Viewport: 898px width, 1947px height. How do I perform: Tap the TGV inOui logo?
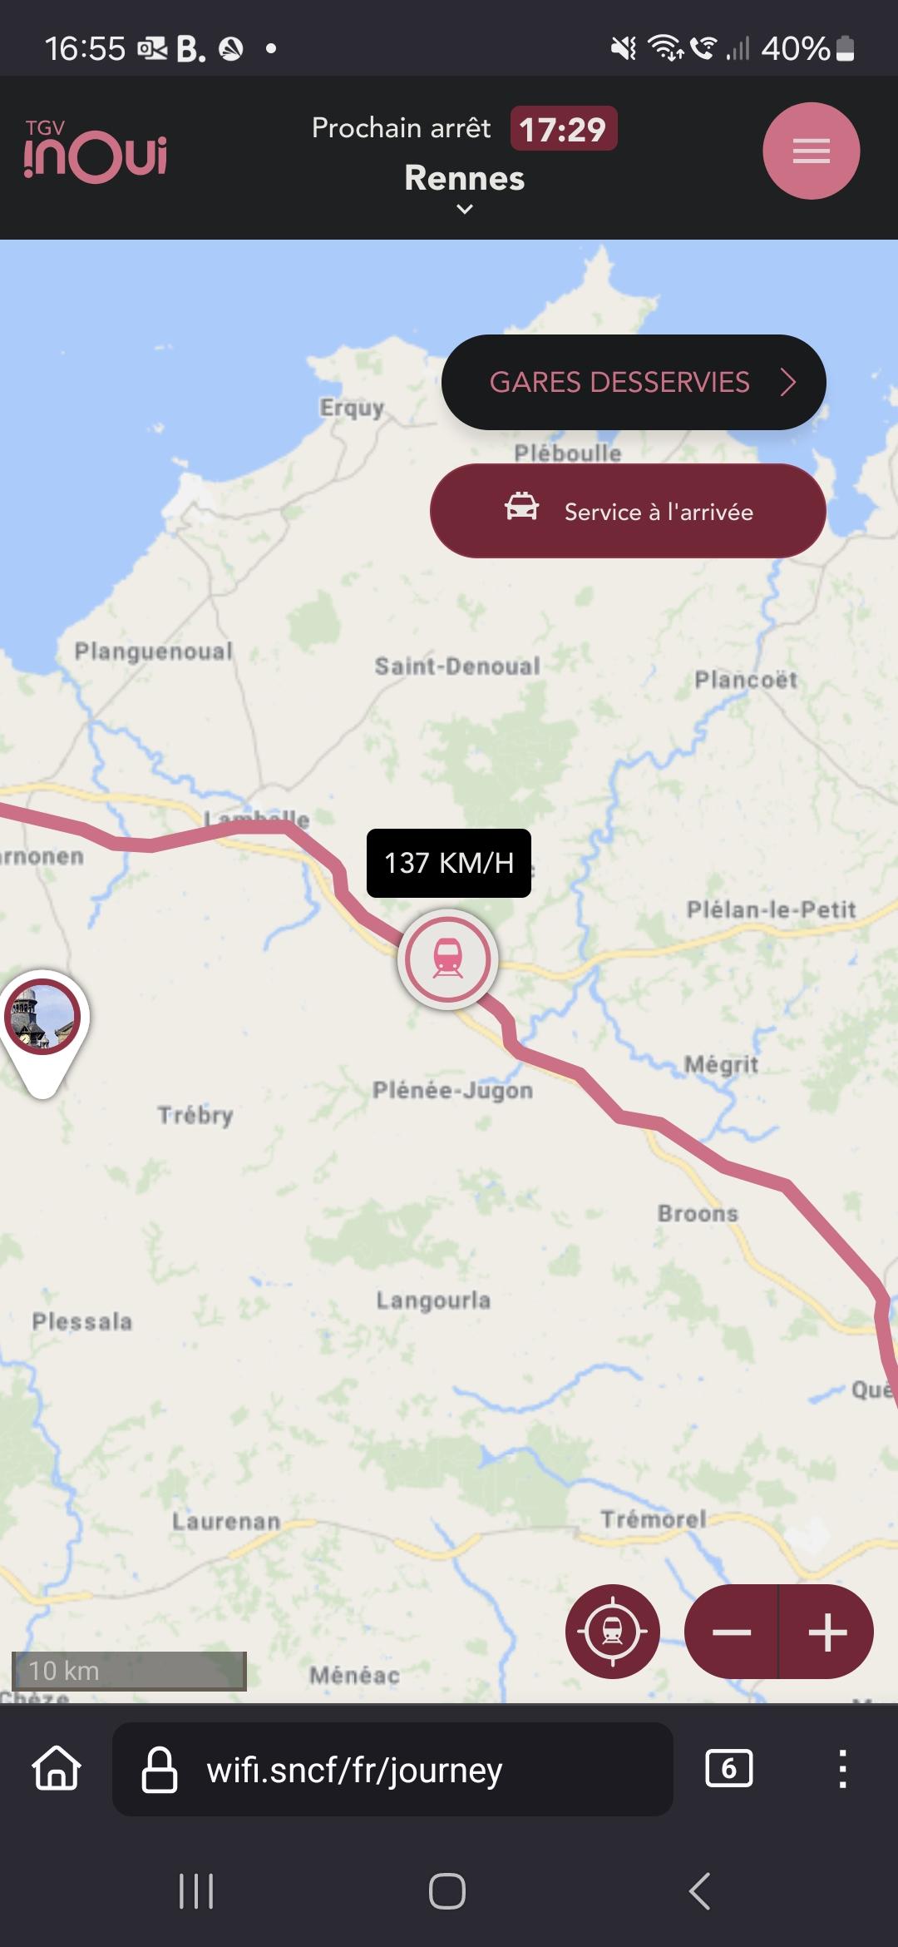tap(95, 151)
